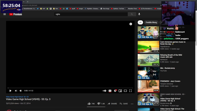Open the Marathon Timer bookmark

point(131,9)
